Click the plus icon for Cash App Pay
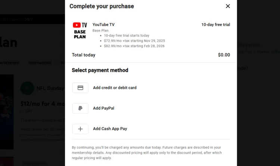 pyautogui.click(x=80, y=129)
